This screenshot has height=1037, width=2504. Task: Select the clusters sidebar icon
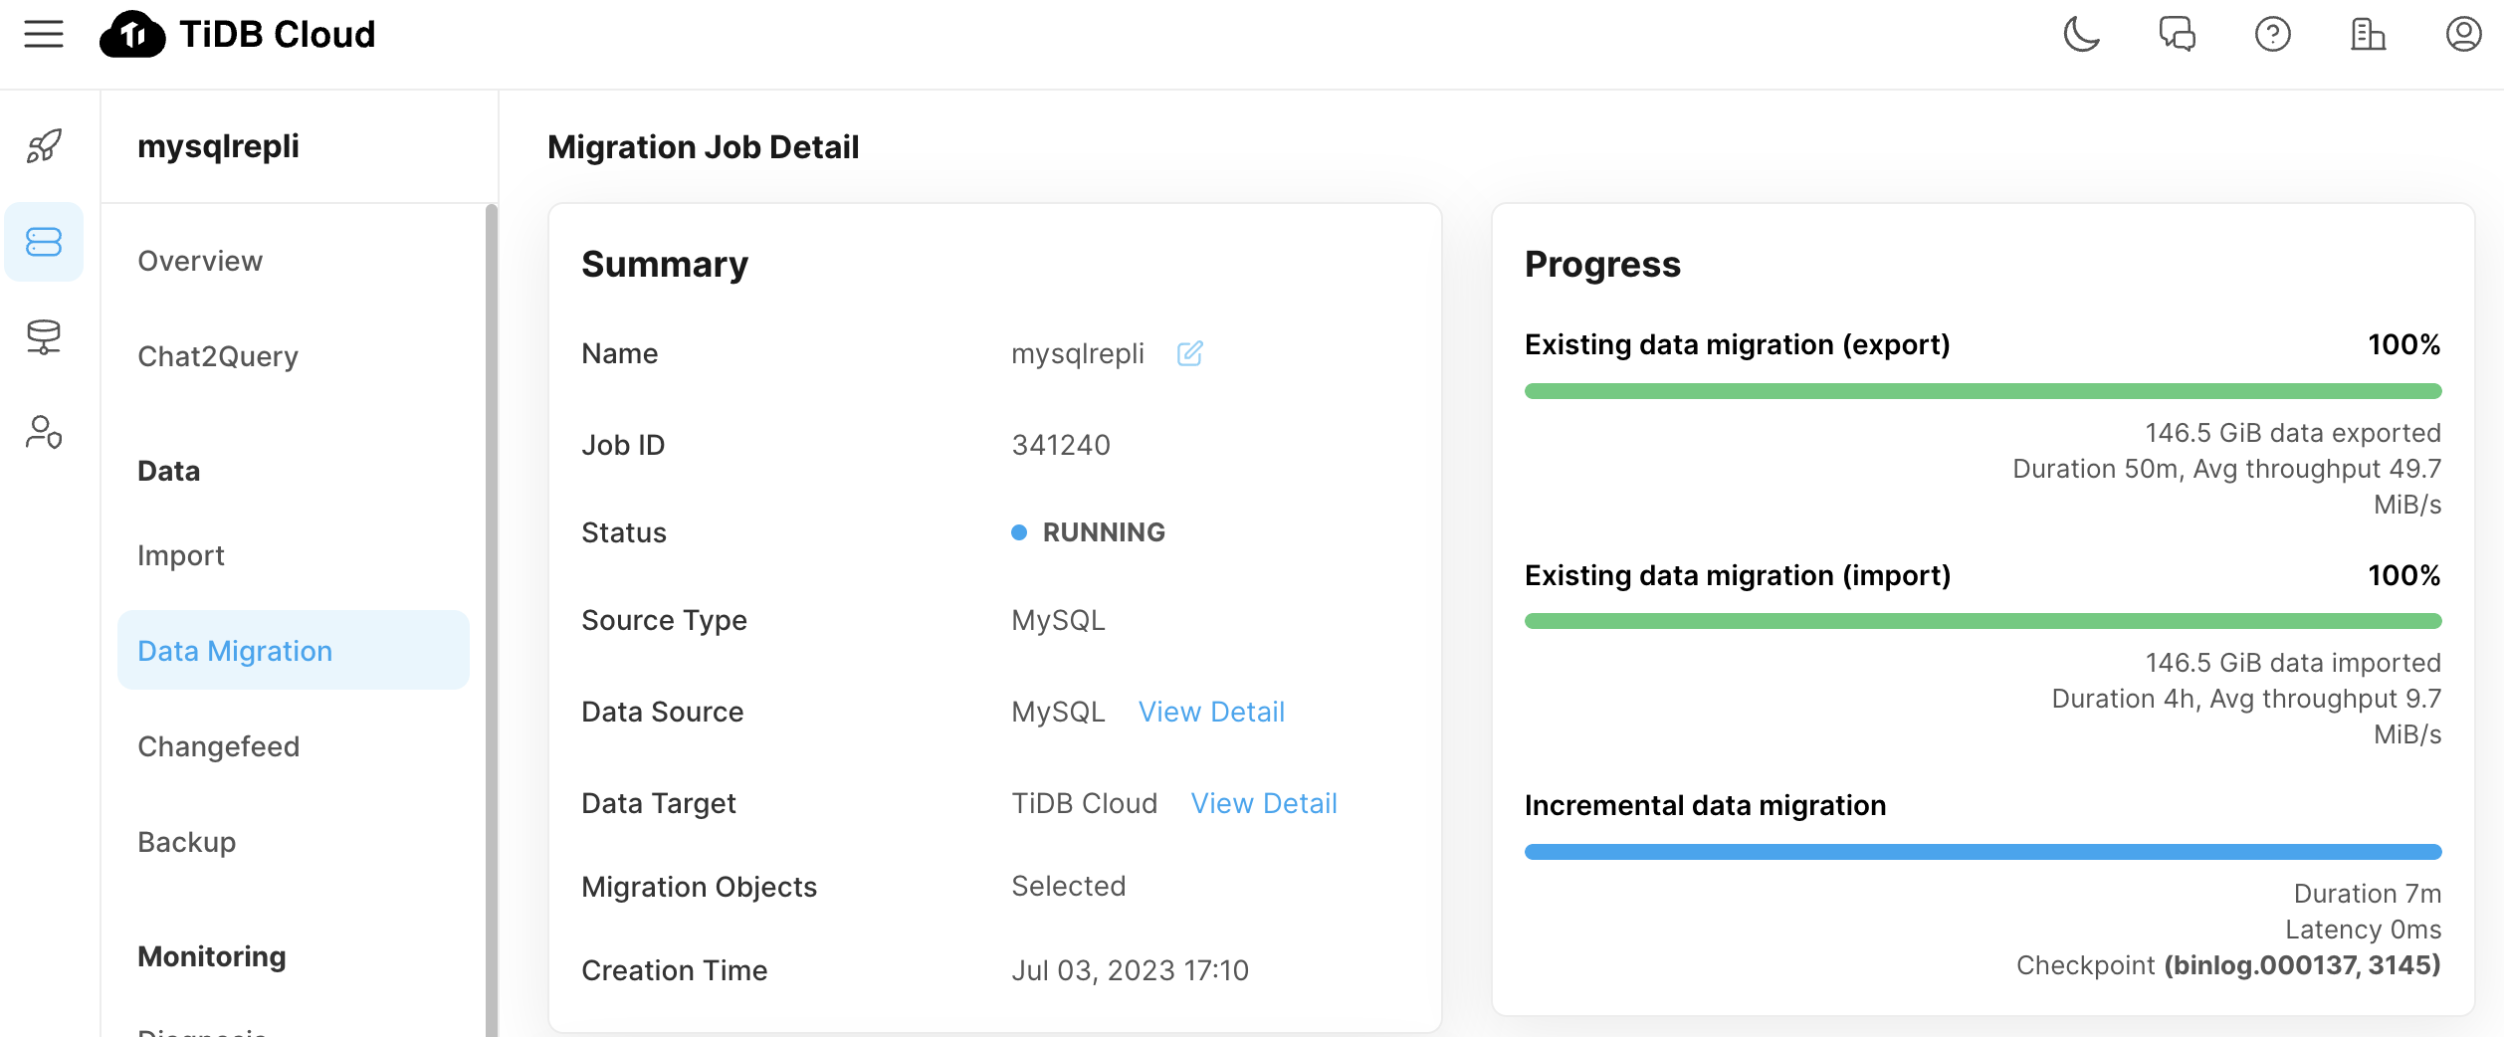pos(44,242)
